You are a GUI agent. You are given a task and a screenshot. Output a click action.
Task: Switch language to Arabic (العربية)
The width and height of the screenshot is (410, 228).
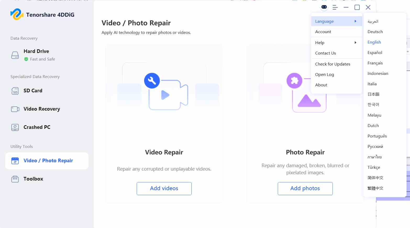pyautogui.click(x=373, y=21)
